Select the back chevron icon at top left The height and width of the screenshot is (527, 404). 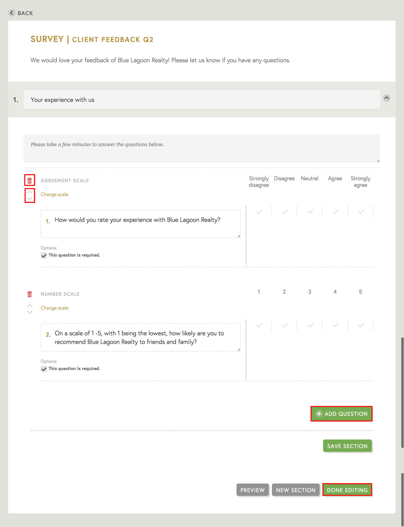12,13
